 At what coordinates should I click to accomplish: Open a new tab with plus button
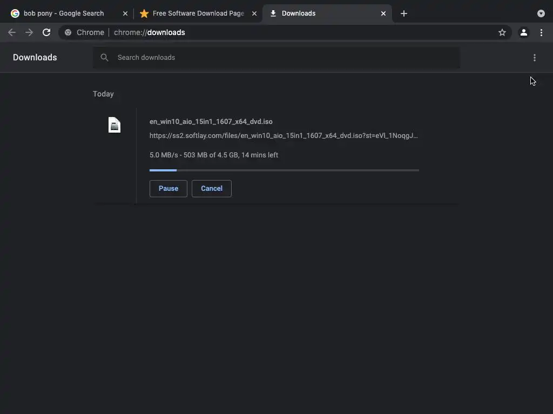tap(404, 13)
